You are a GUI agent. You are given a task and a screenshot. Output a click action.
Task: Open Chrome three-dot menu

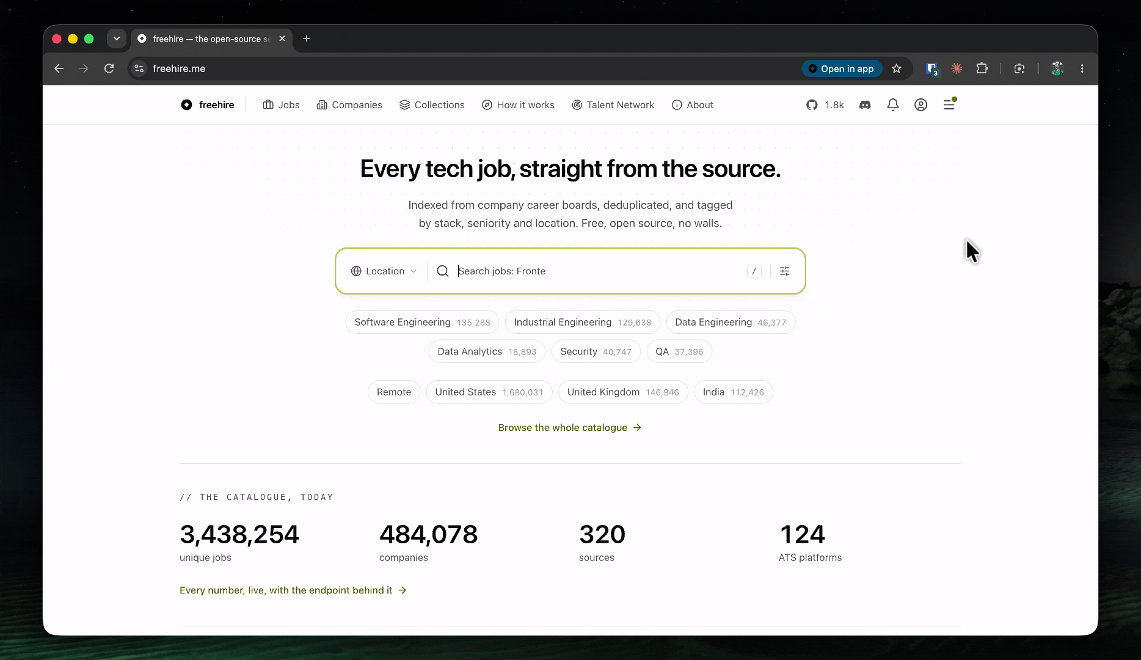(1082, 68)
